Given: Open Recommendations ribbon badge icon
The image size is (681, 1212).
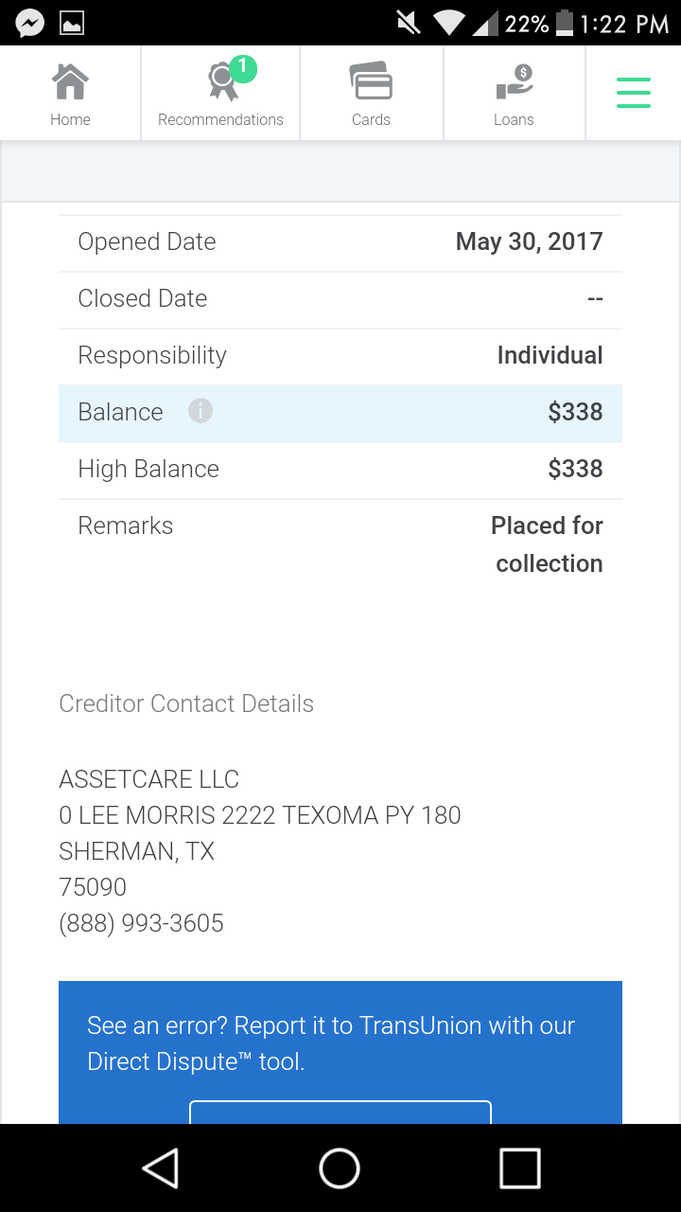Looking at the screenshot, I should [x=226, y=80].
